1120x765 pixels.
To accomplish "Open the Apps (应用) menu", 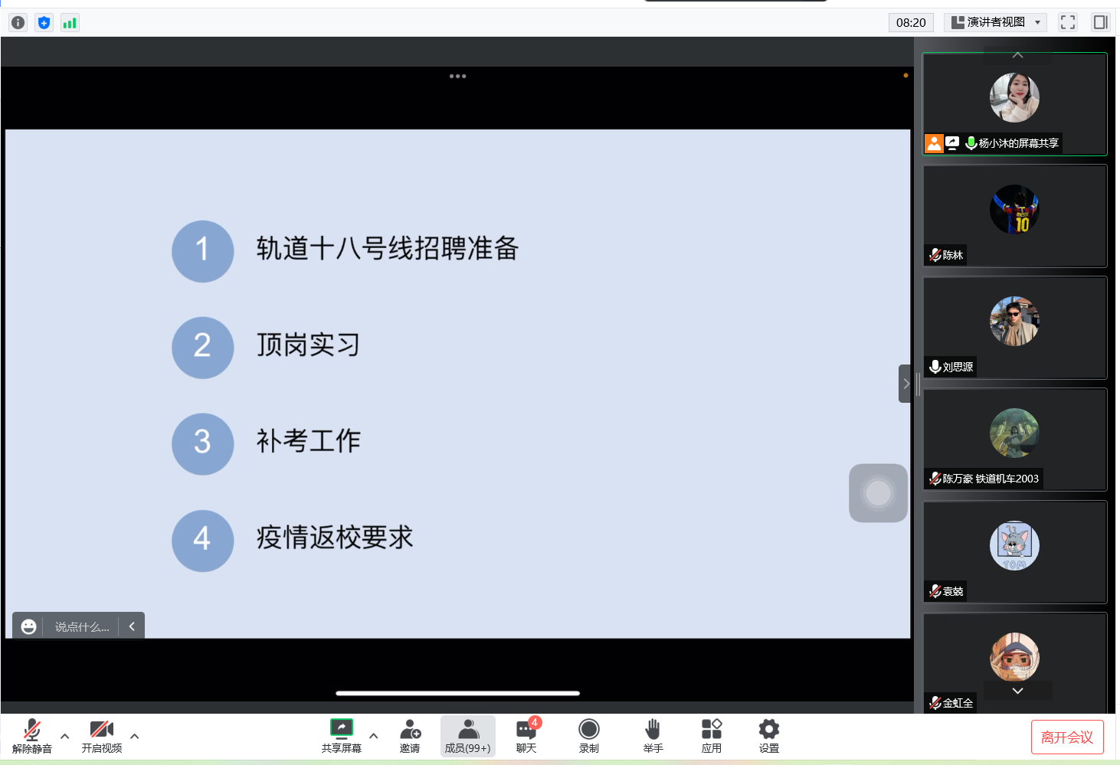I will coord(711,736).
